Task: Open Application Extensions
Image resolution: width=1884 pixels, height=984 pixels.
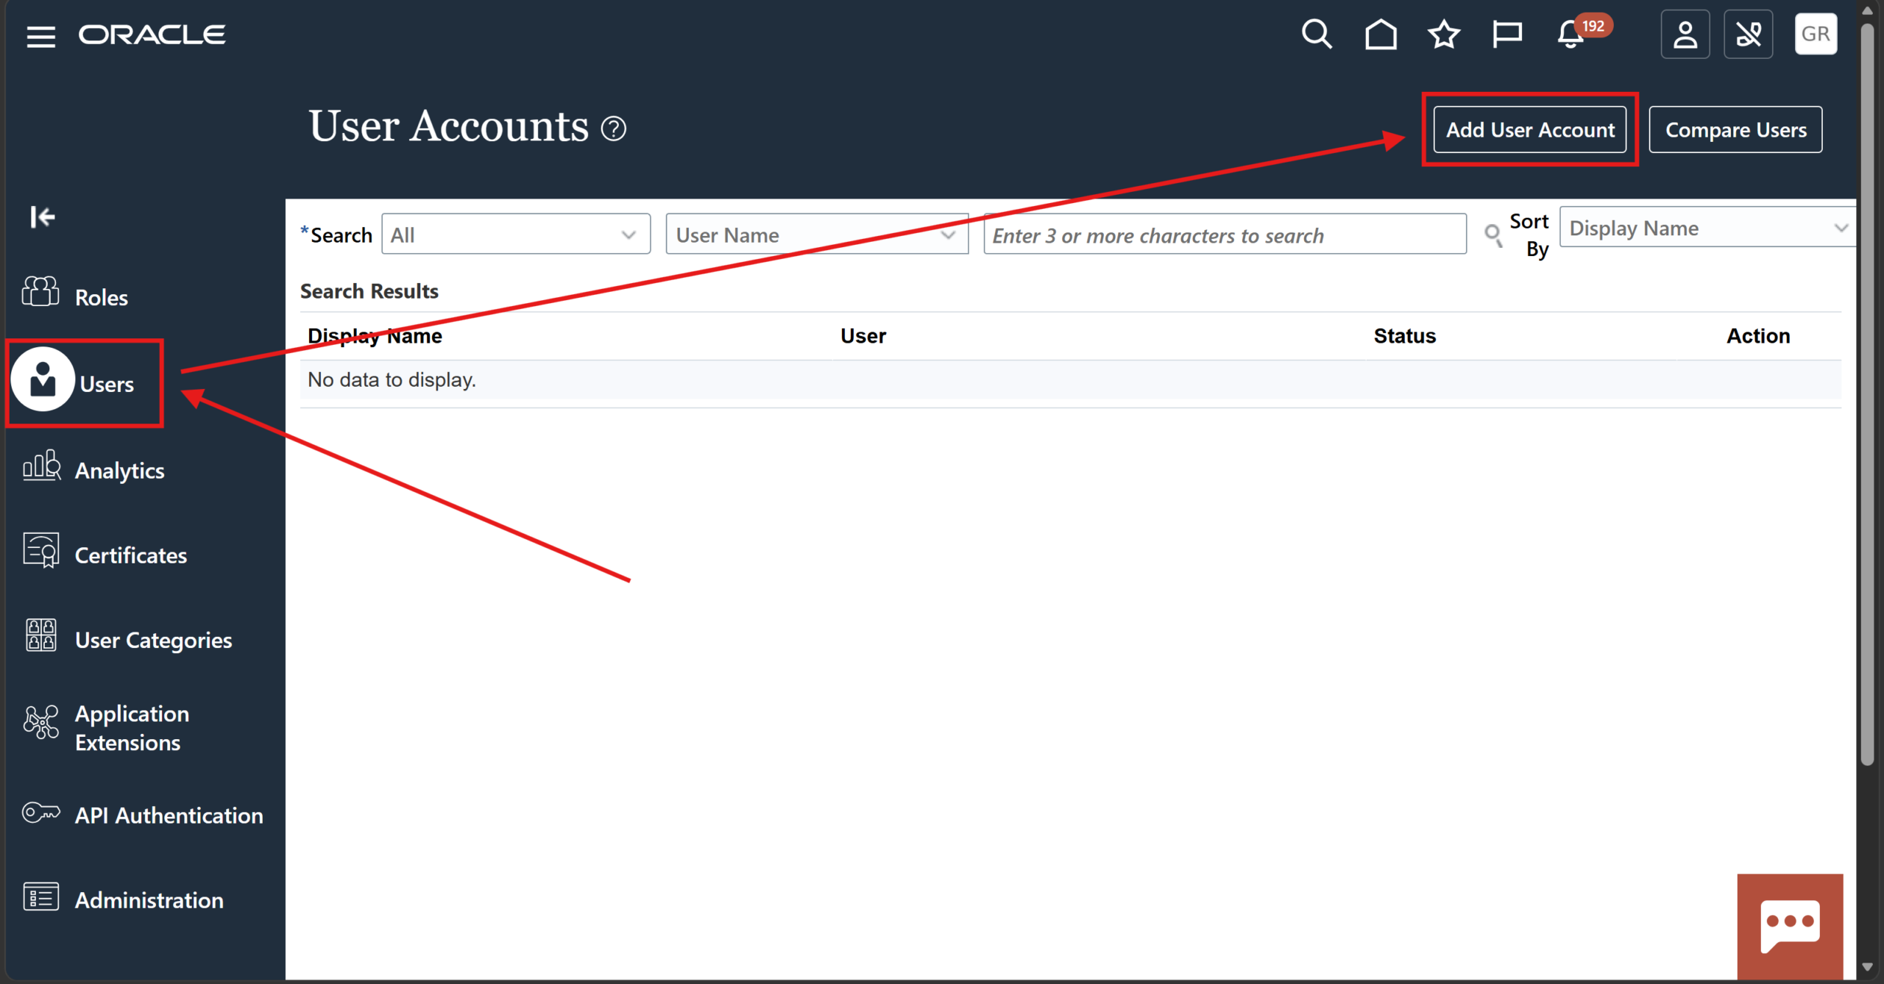Action: [x=132, y=728]
